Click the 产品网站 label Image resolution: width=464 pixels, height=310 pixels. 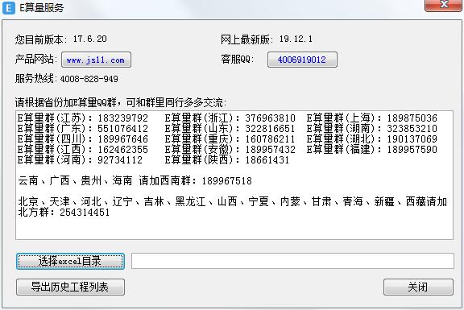(35, 59)
